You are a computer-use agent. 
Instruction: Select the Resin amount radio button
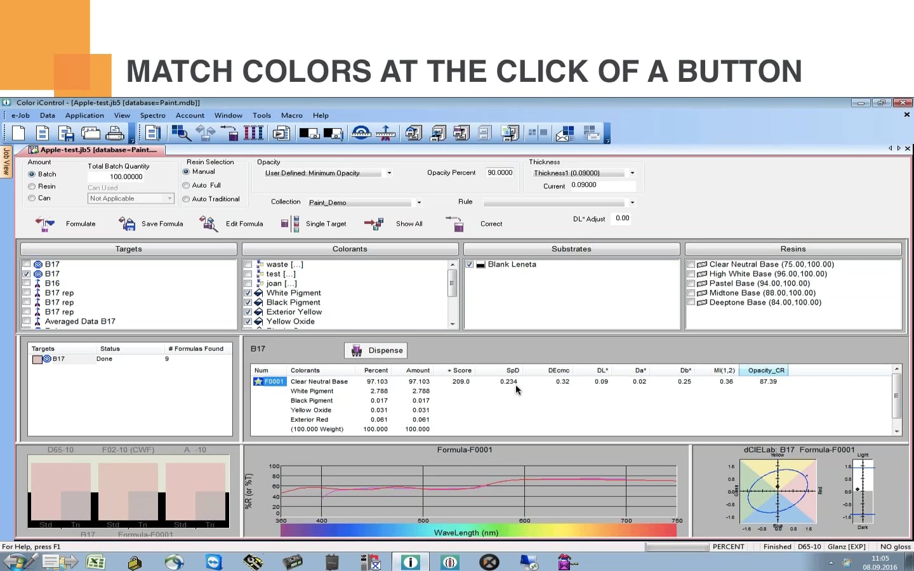point(32,187)
